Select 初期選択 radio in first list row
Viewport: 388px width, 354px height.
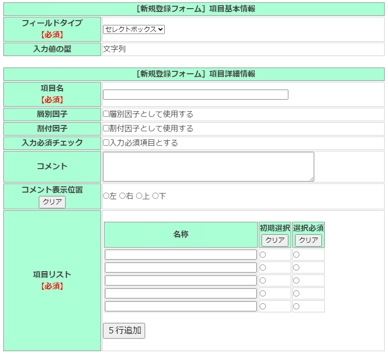click(262, 255)
